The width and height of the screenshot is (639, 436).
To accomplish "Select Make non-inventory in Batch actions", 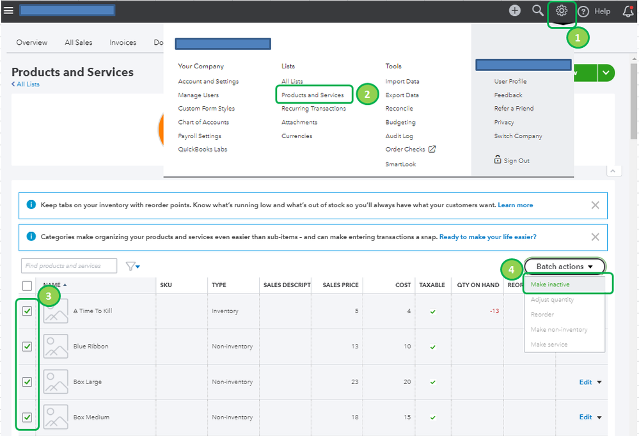I will (x=558, y=330).
